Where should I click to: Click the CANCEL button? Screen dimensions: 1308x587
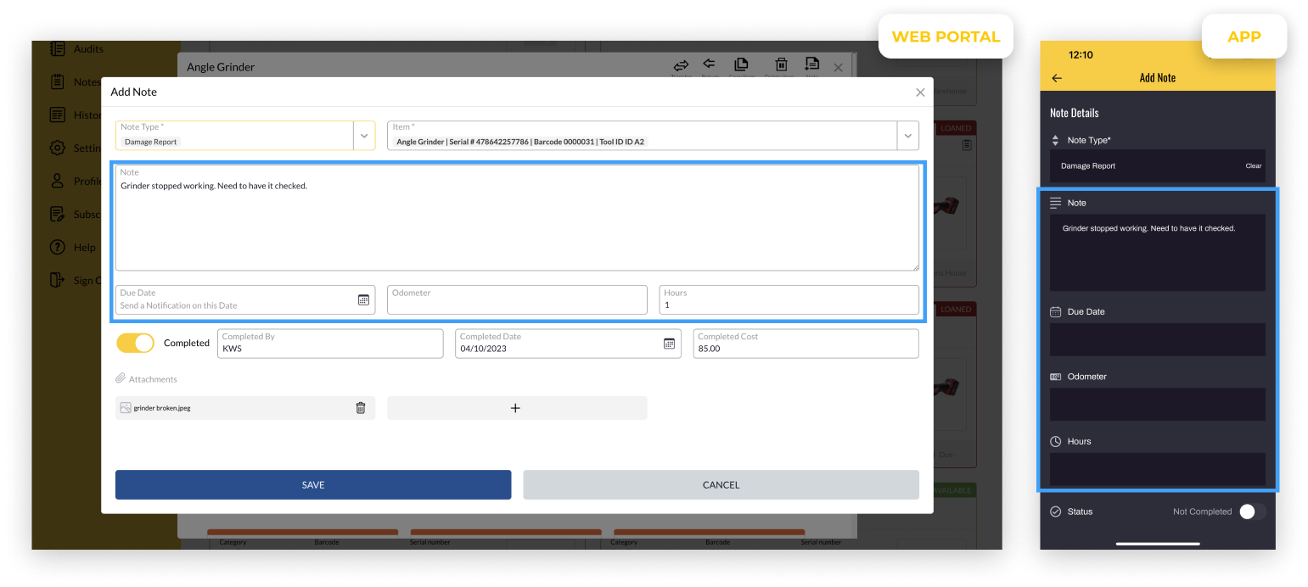(x=721, y=485)
